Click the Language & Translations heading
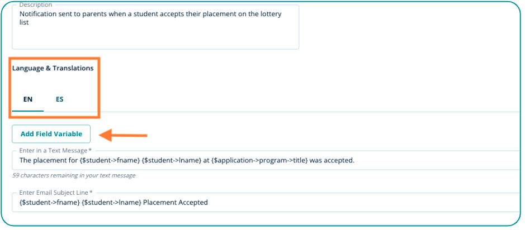525x230 pixels. pyautogui.click(x=53, y=68)
